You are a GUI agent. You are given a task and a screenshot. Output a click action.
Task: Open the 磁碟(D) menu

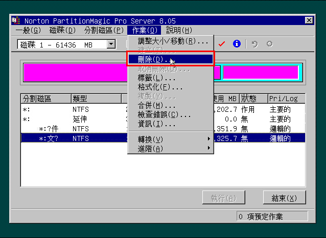tap(62, 30)
